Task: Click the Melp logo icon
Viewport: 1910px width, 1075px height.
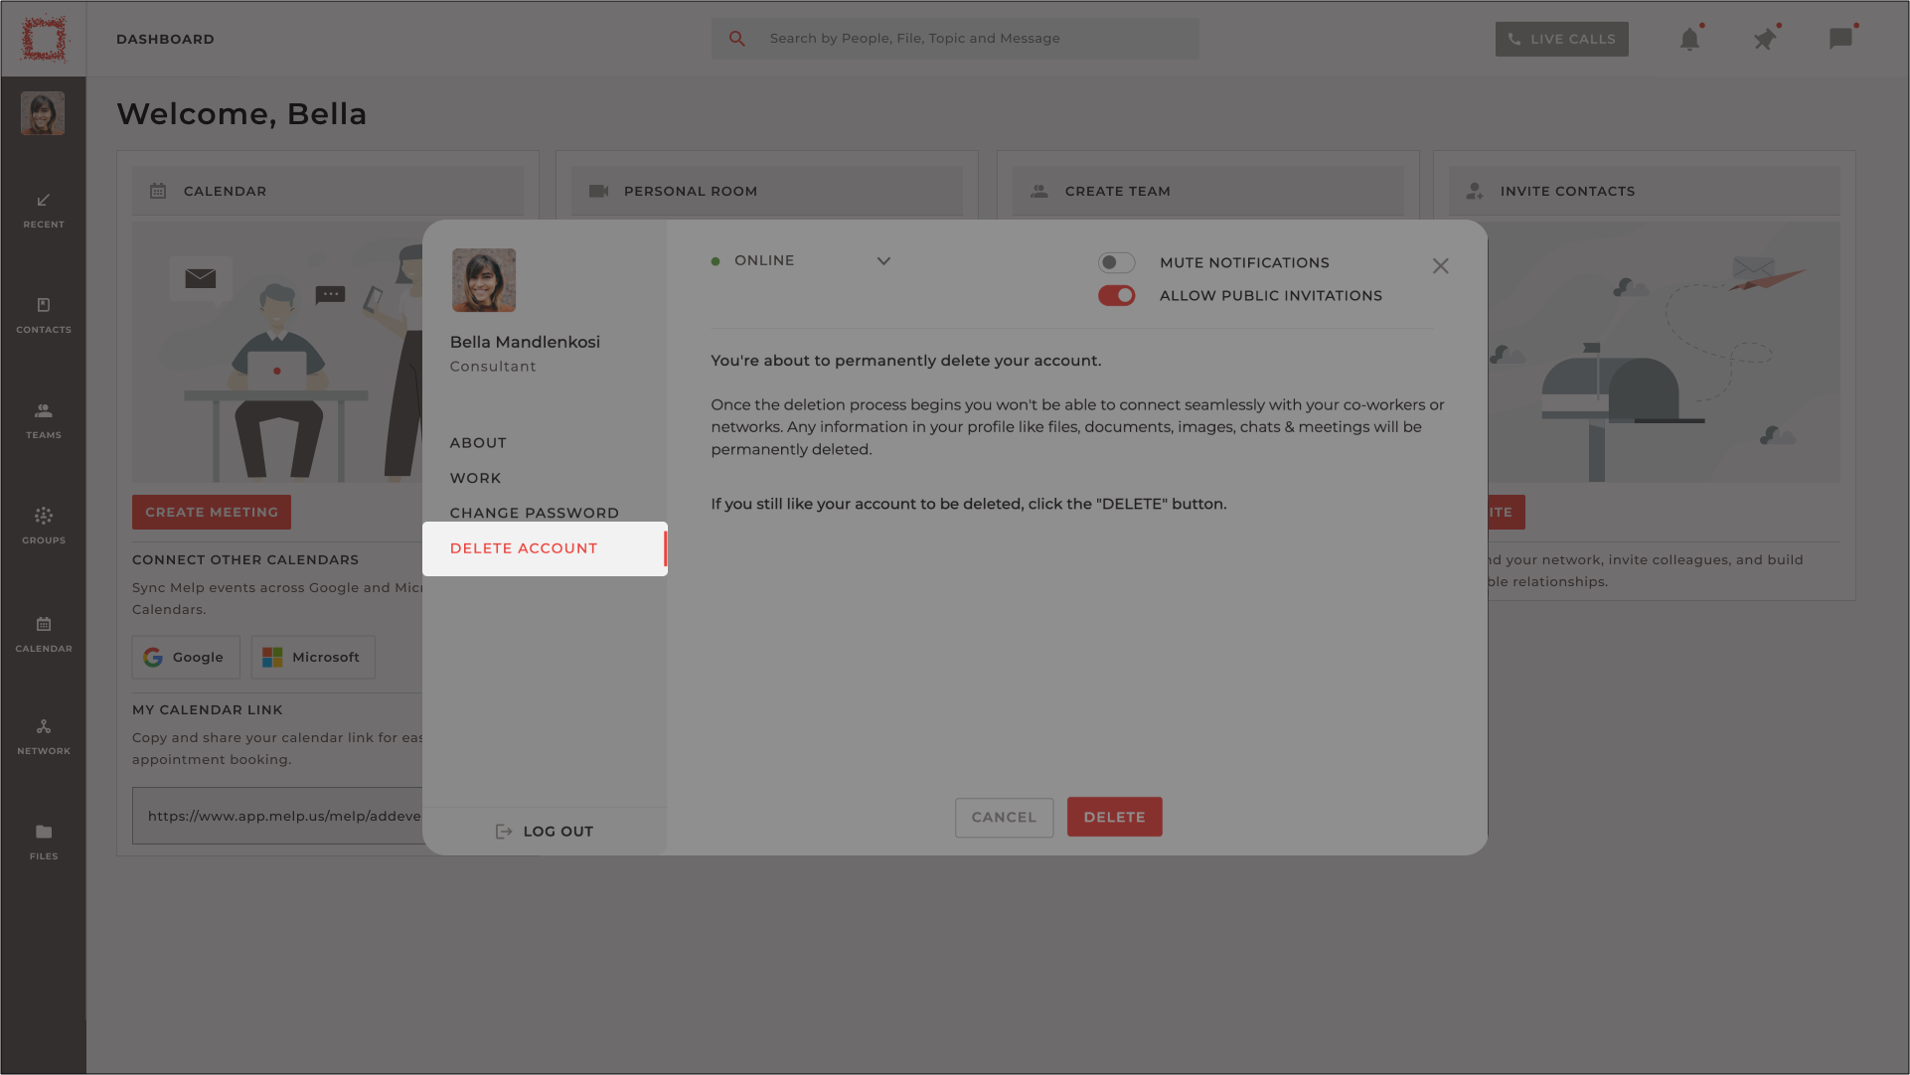Action: (44, 39)
